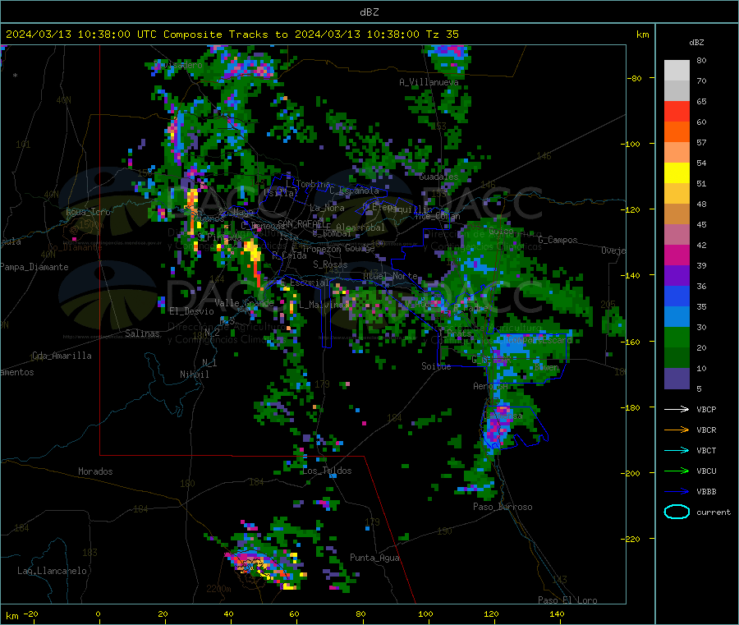
Task: Click the G_Campos map label
Action: [x=558, y=240]
